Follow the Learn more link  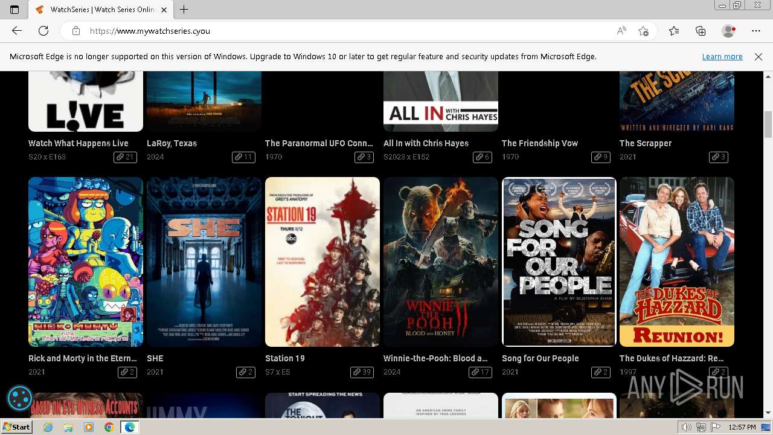722,57
